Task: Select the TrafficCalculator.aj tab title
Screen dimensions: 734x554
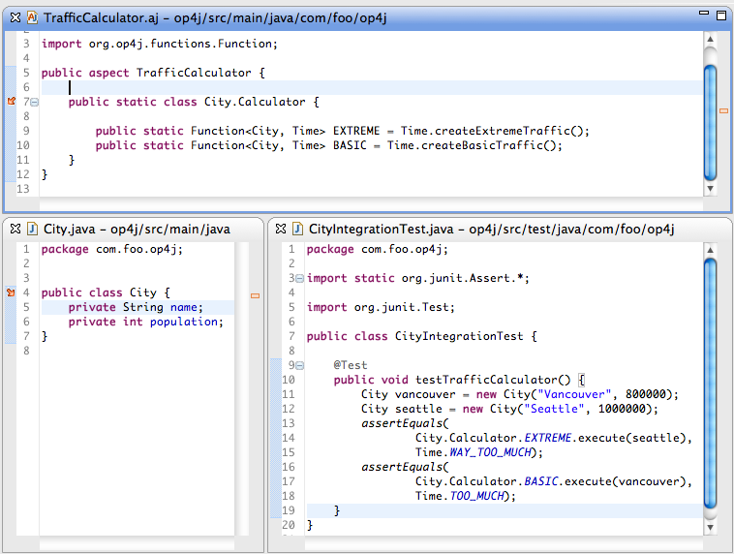Action: coord(97,16)
